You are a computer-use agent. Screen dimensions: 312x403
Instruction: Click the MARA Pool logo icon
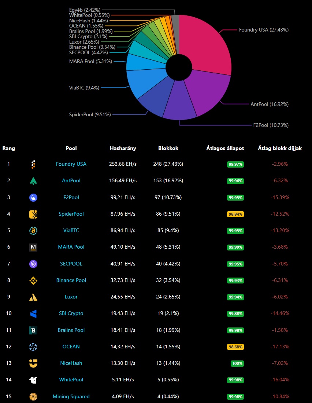[x=33, y=248]
